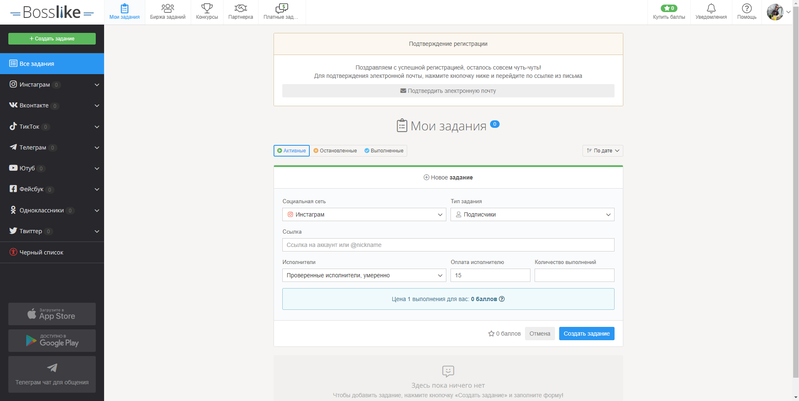
Task: Expand the Одноклассники sidebar section chevron
Action: pos(97,210)
